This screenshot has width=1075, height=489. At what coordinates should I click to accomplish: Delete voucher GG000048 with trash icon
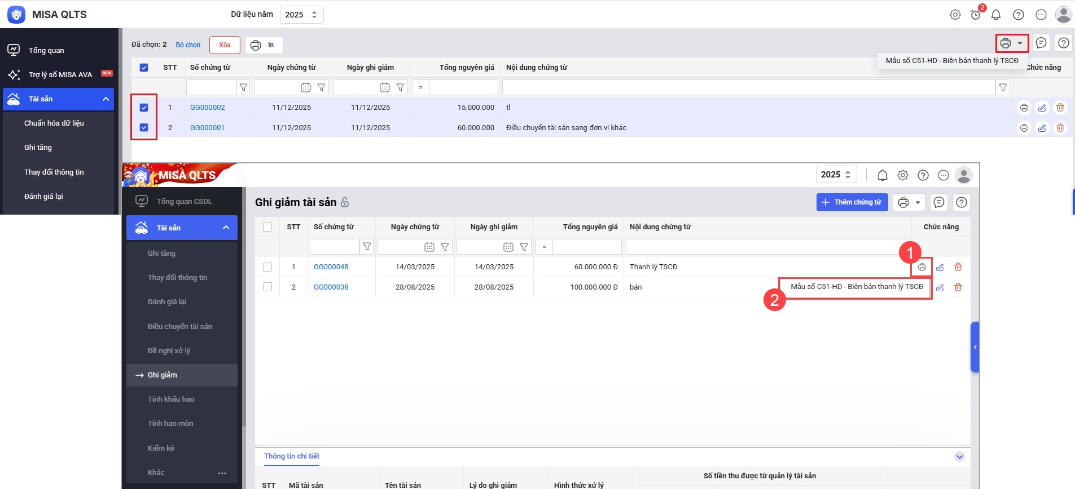(958, 267)
